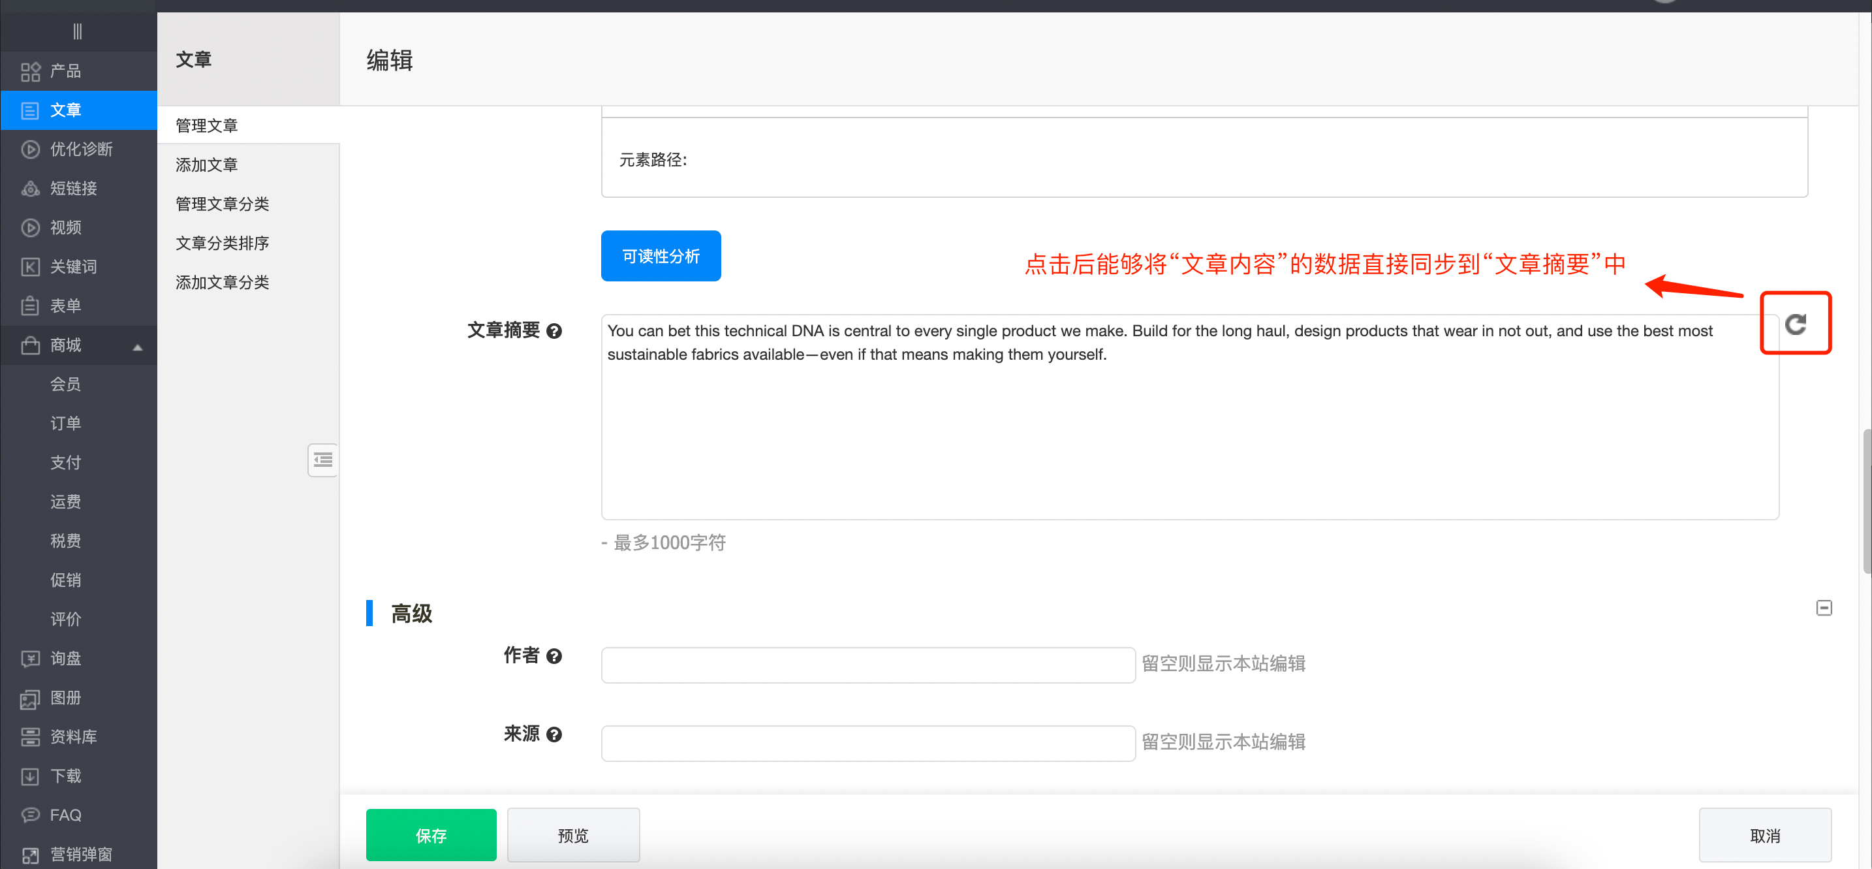Click into the 作者 input field

pyautogui.click(x=867, y=665)
